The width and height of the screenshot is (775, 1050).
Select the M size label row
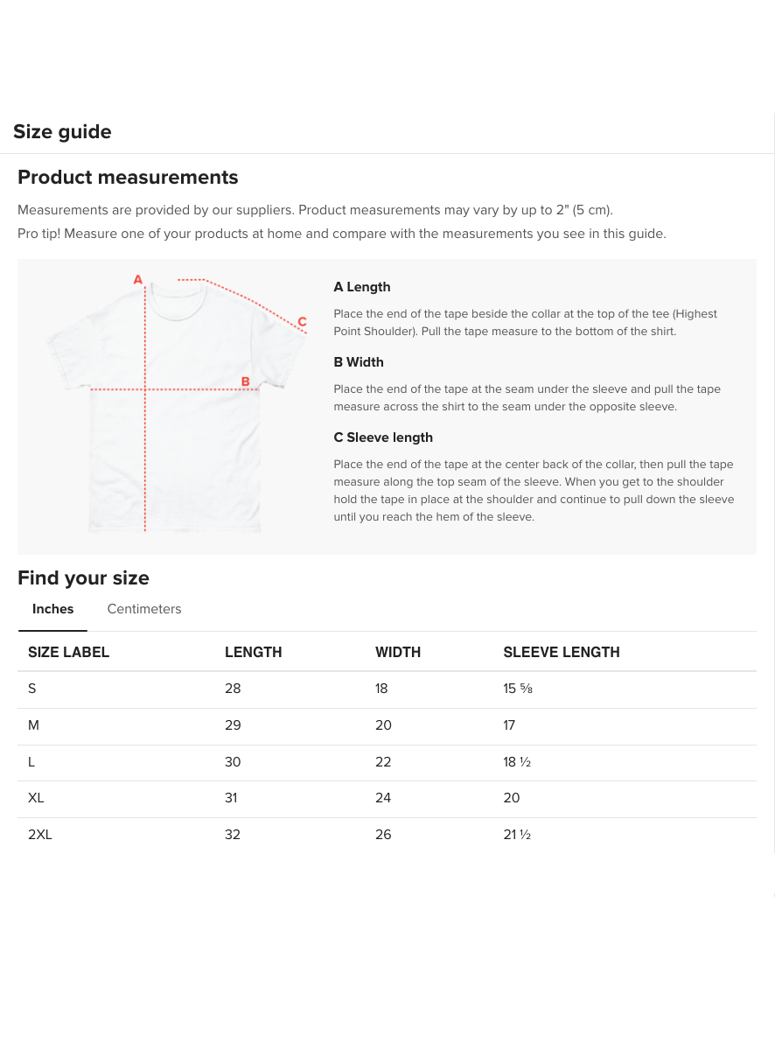33,725
